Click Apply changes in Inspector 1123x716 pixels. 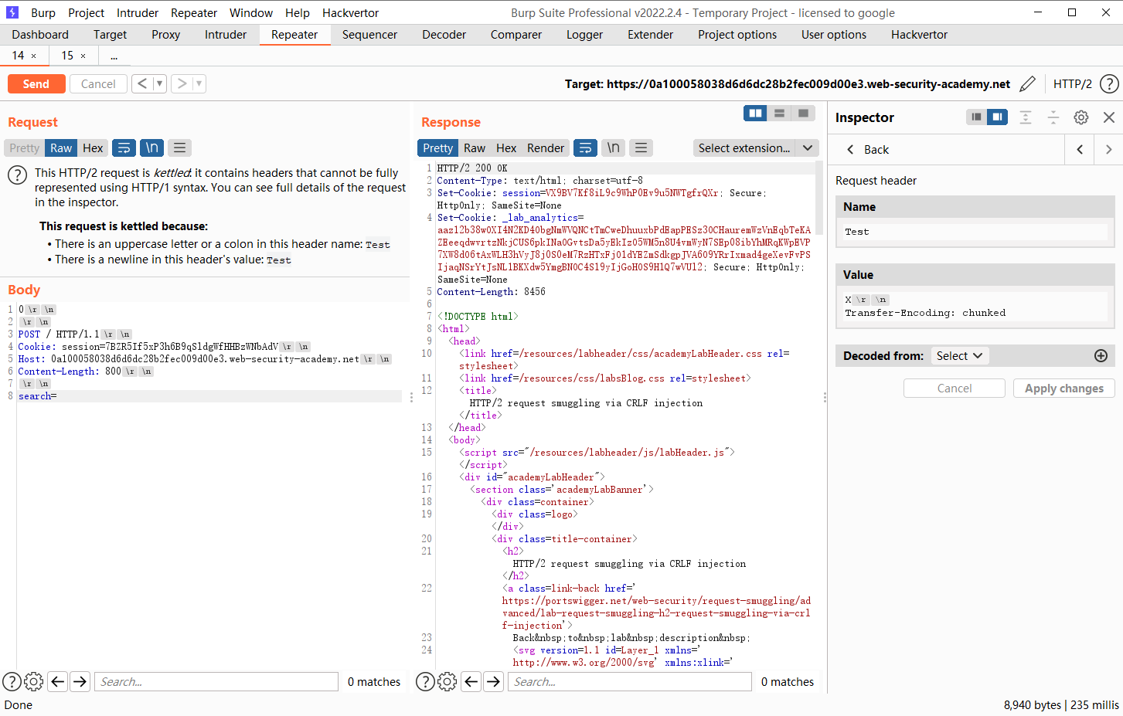[x=1063, y=389]
